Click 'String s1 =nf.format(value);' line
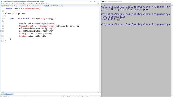The width and height of the screenshot is (173, 97). (35, 33)
